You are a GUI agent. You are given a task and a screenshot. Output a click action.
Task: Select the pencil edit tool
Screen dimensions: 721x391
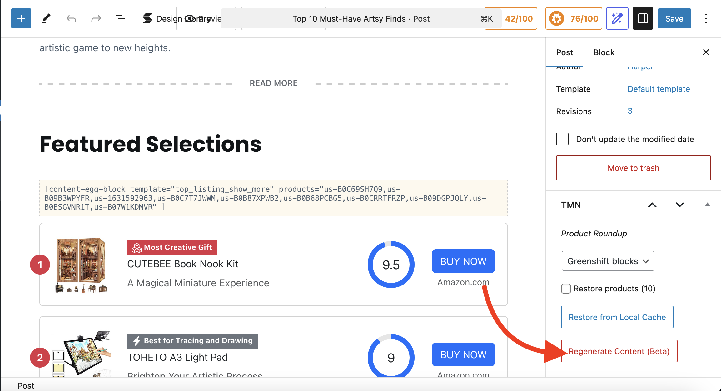point(46,18)
